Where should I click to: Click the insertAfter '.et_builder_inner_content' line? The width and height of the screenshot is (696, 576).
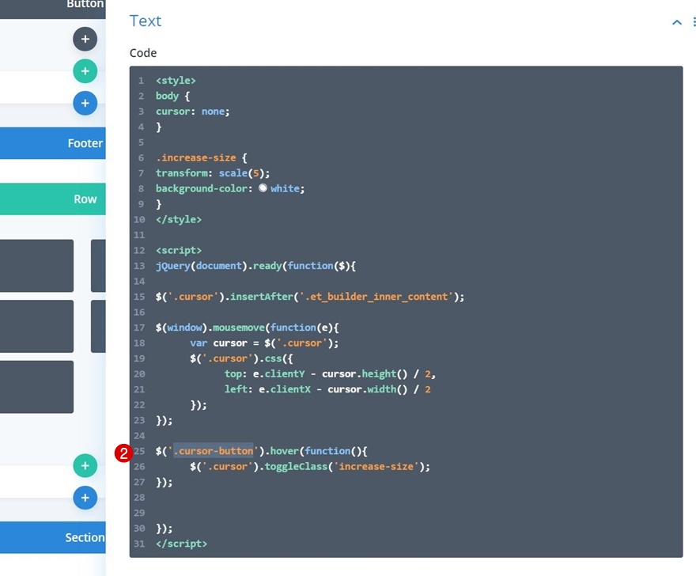tap(310, 297)
